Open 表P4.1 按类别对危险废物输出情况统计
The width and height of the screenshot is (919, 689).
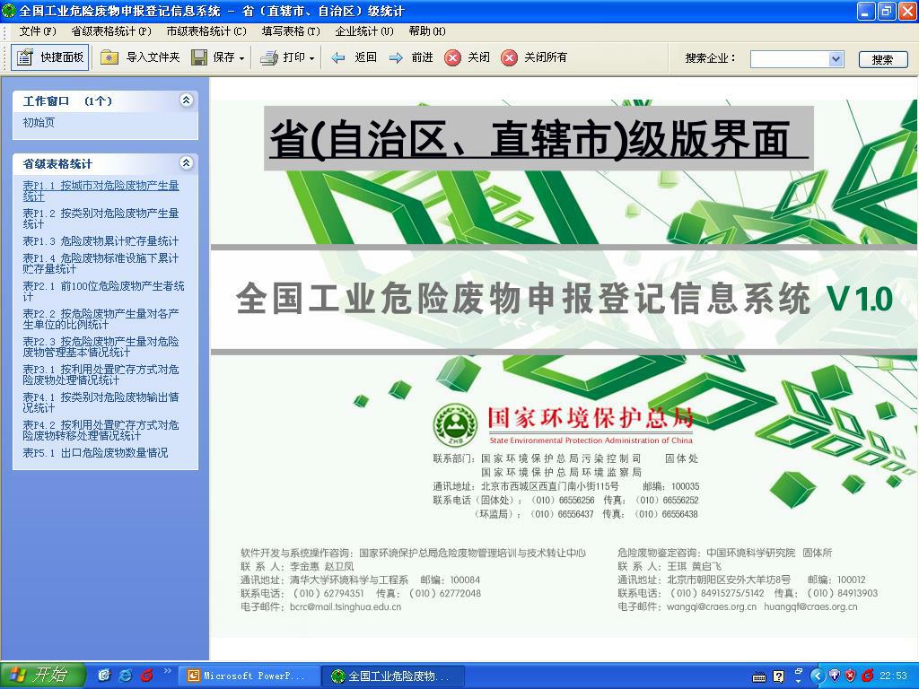coord(101,402)
